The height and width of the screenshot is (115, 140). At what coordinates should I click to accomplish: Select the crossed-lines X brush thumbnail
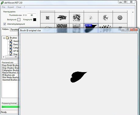(x=47, y=18)
